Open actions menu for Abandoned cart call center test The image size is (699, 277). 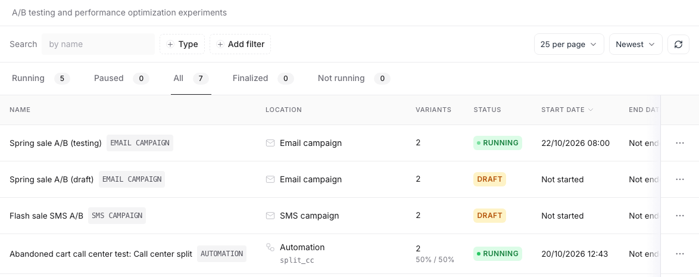coord(679,254)
